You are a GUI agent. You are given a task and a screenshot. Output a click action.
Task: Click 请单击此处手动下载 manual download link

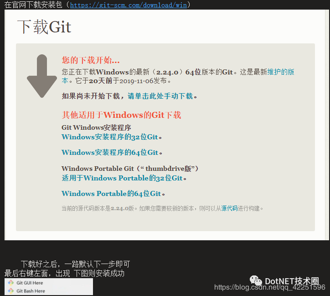pyautogui.click(x=160, y=96)
